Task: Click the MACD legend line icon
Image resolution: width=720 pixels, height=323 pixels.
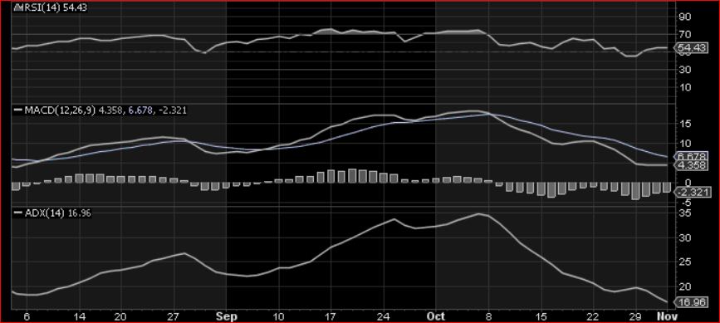Action: coord(18,110)
